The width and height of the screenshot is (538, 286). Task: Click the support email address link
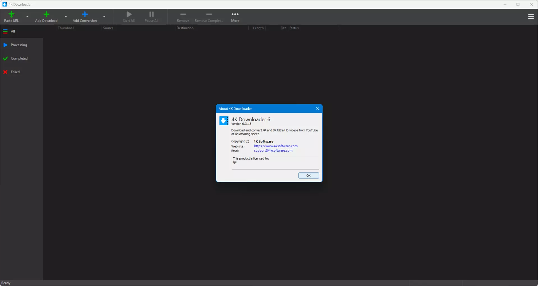click(x=273, y=151)
